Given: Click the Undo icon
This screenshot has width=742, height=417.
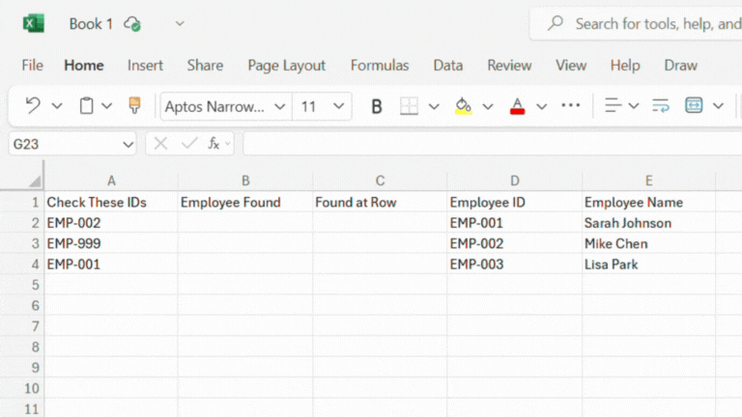Looking at the screenshot, I should pos(33,106).
